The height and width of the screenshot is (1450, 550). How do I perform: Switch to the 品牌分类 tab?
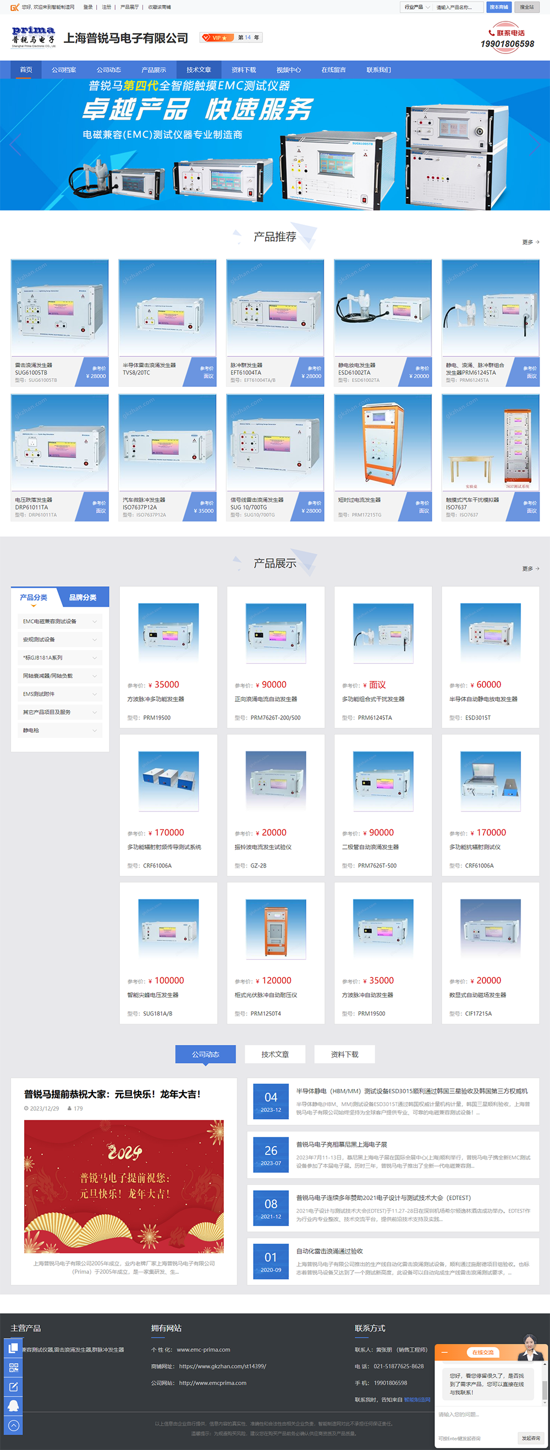82,597
